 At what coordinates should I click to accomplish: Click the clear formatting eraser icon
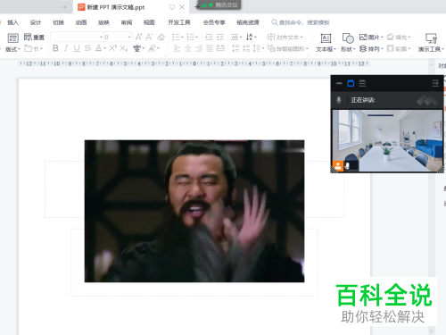(161, 37)
